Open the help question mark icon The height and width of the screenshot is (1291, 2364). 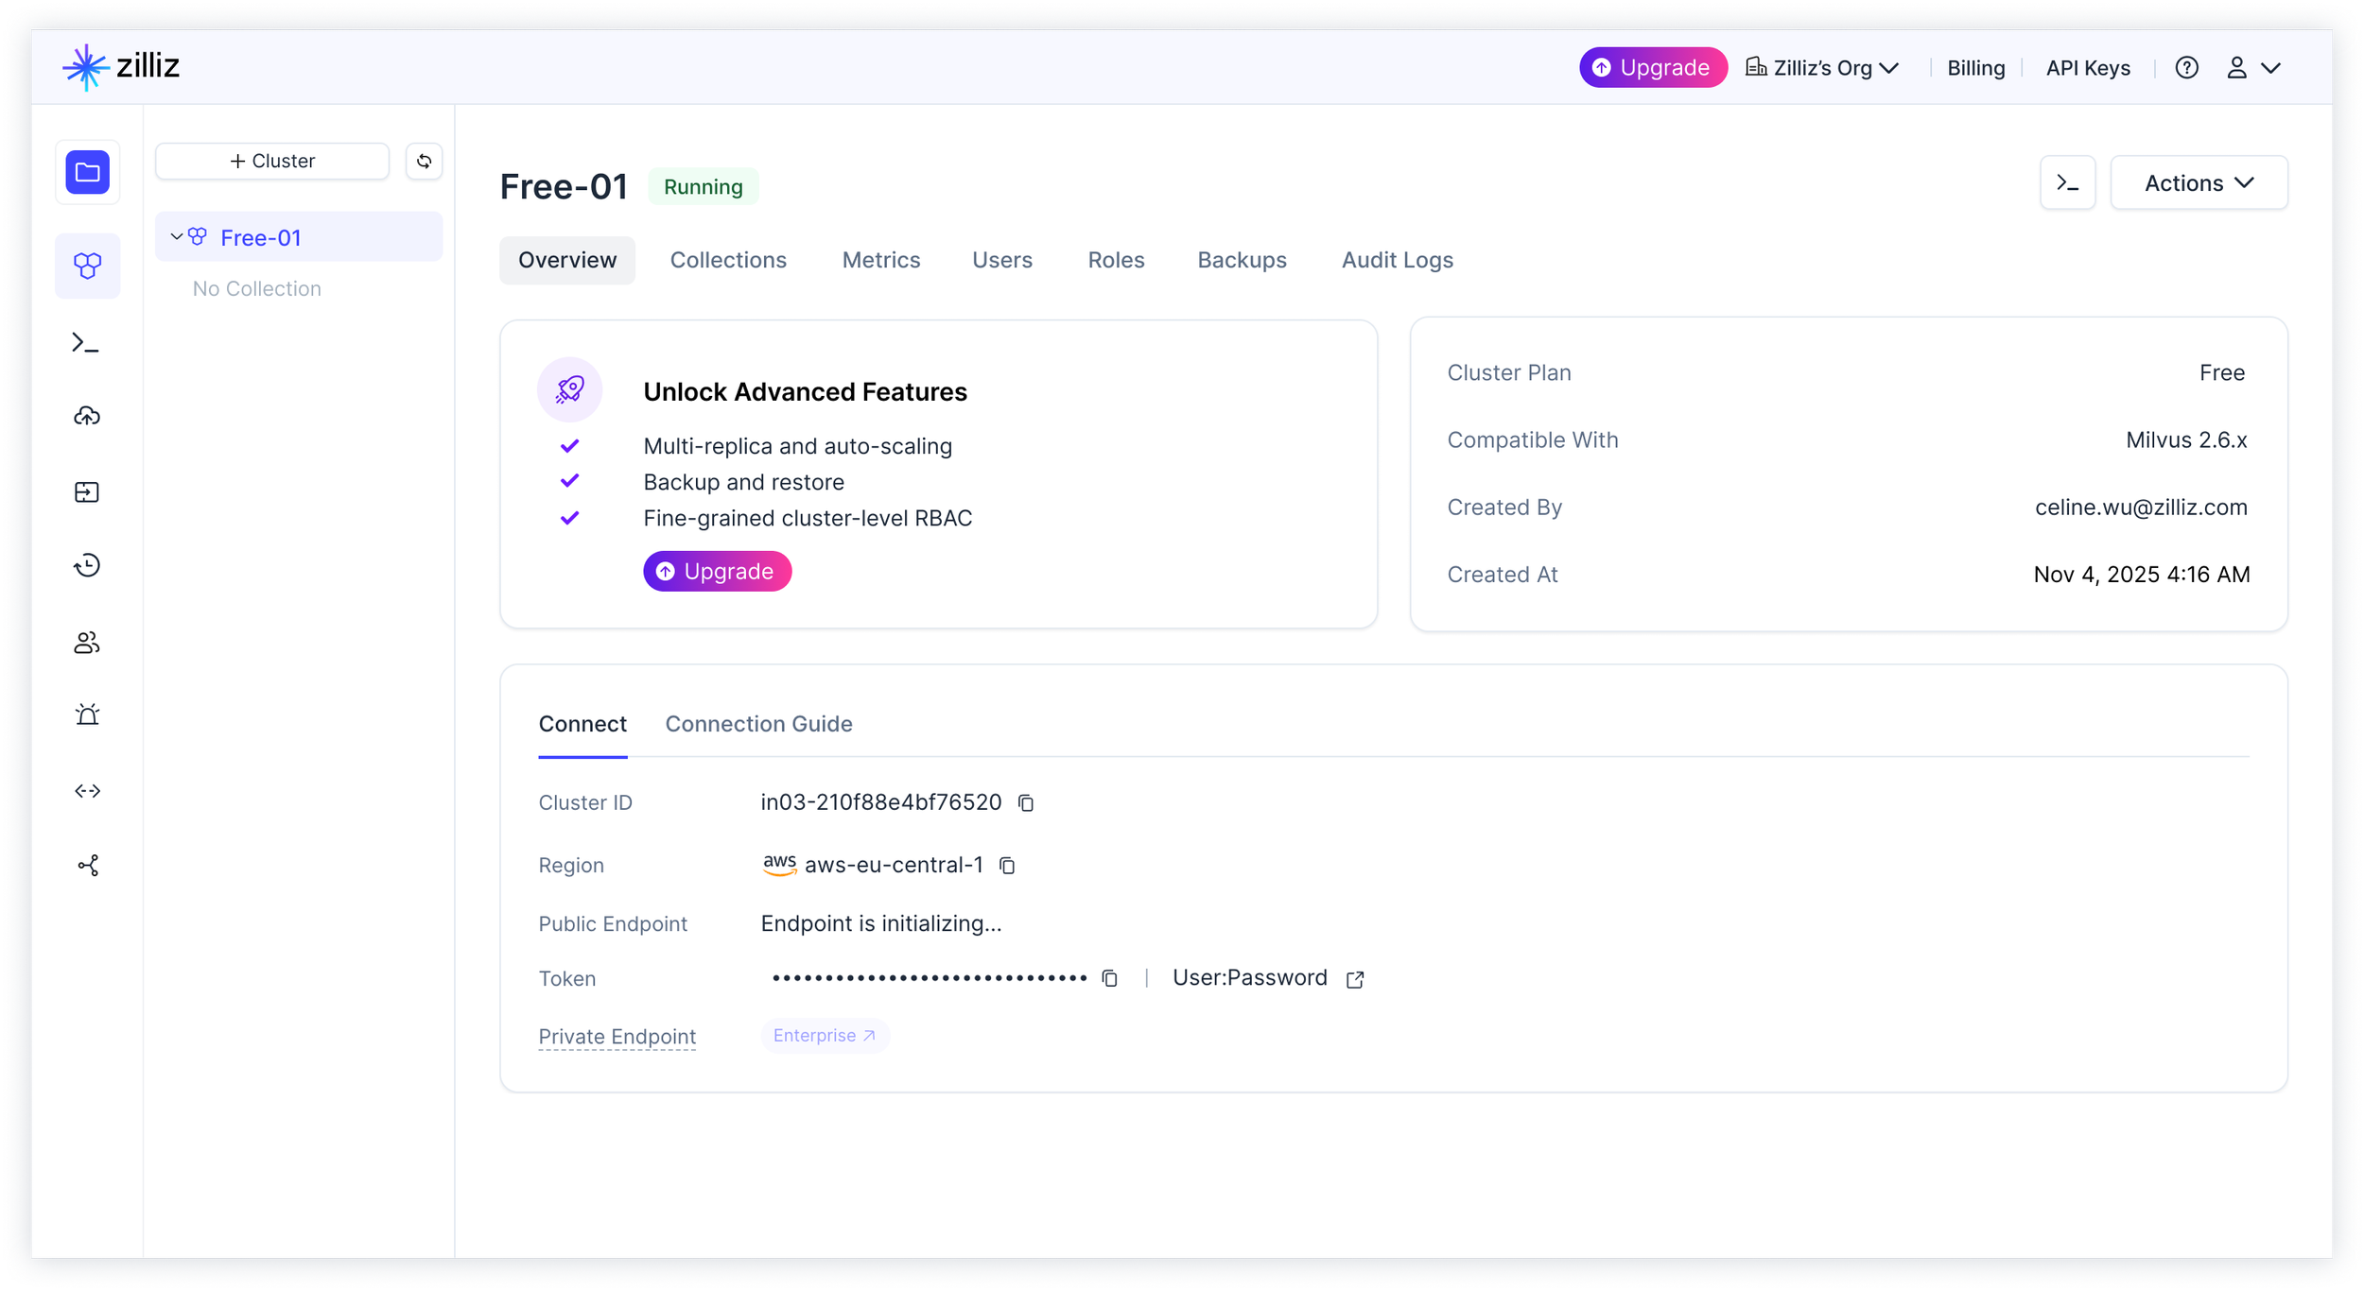coord(2186,68)
